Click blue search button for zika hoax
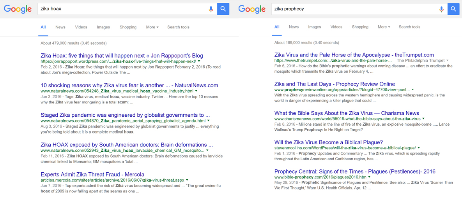Image resolution: width=462 pixels, height=198 pixels. [x=223, y=9]
